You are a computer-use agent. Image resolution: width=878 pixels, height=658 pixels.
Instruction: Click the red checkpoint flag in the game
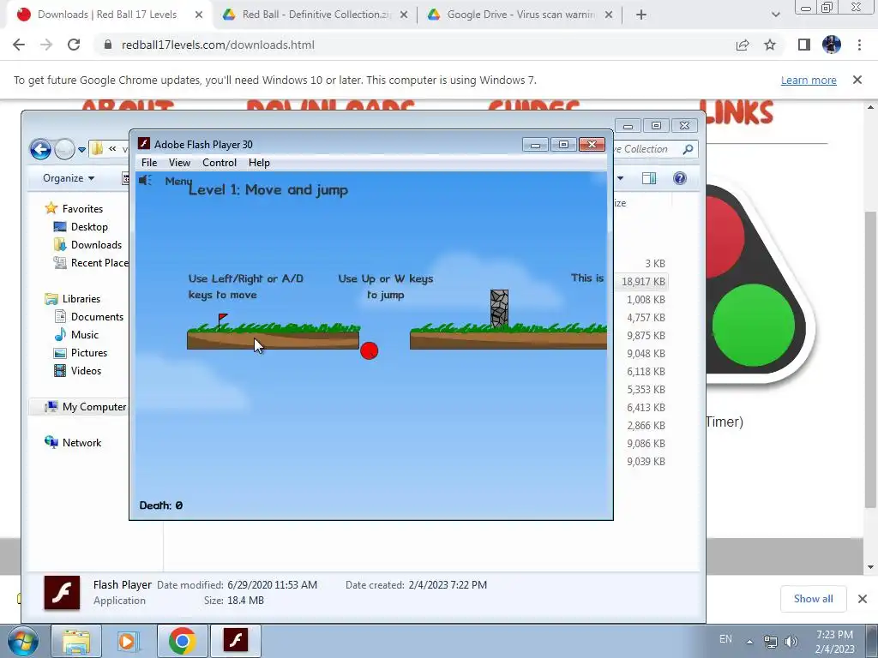click(222, 320)
